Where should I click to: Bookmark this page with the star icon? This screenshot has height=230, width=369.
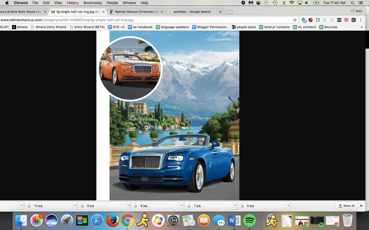295,20
